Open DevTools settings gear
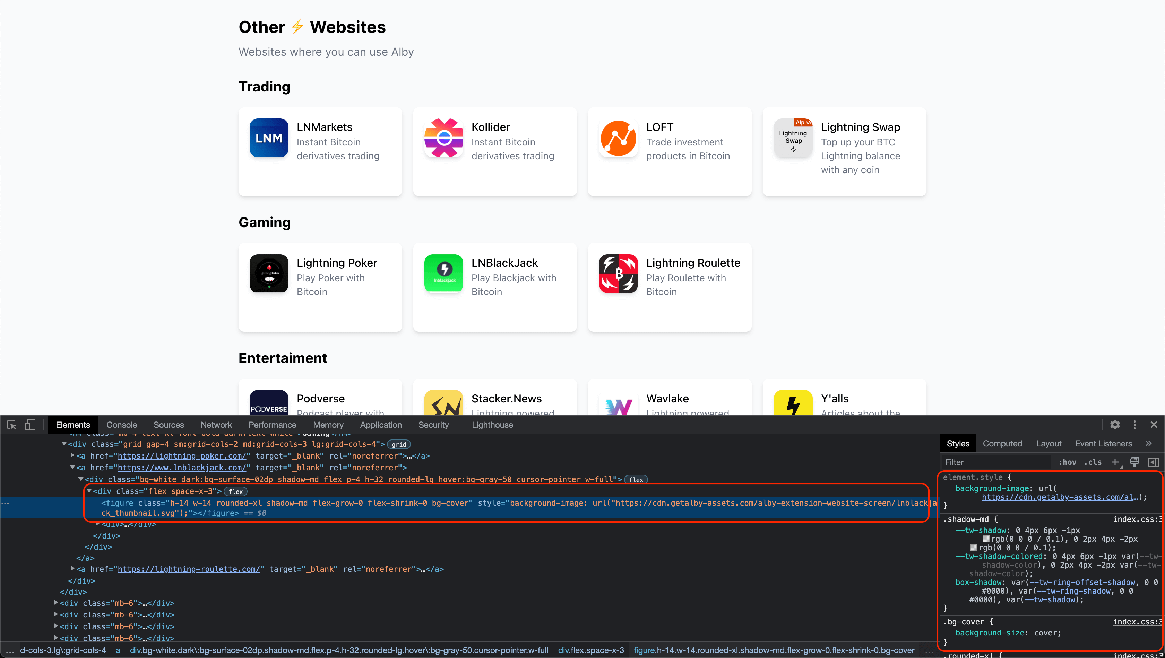The height and width of the screenshot is (658, 1165). [1115, 425]
